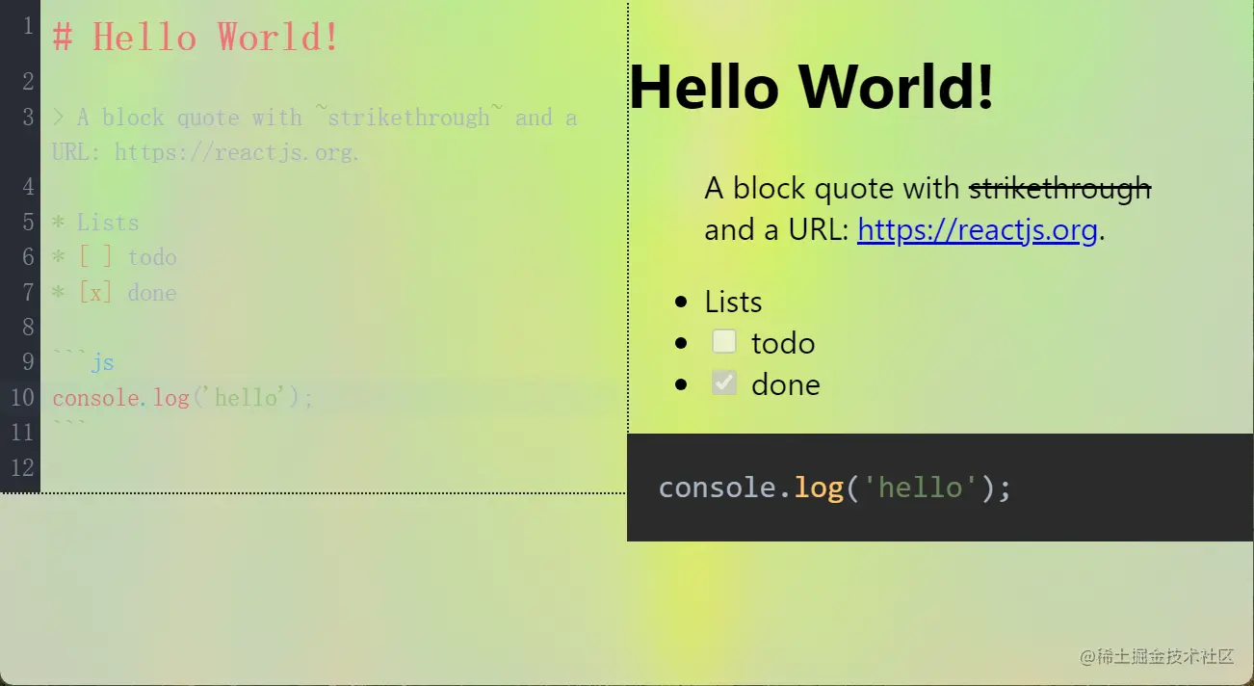1254x686 pixels.
Task: Place cursor in '# Hello World!' editor line
Action: 196,38
